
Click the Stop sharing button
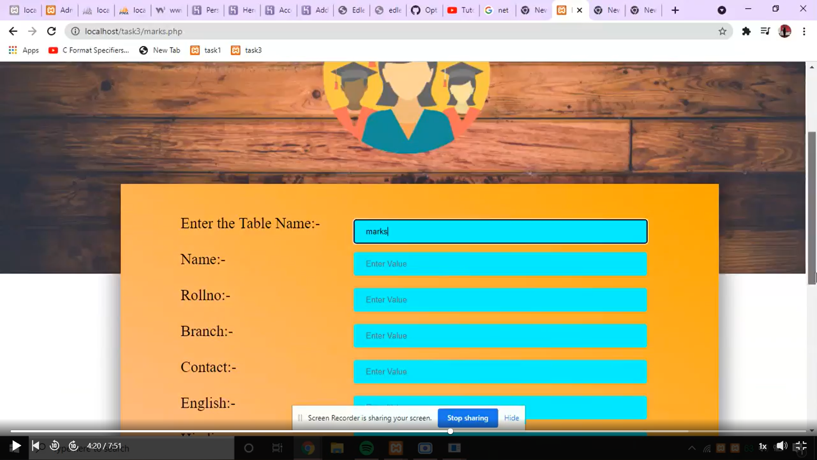pos(468,418)
